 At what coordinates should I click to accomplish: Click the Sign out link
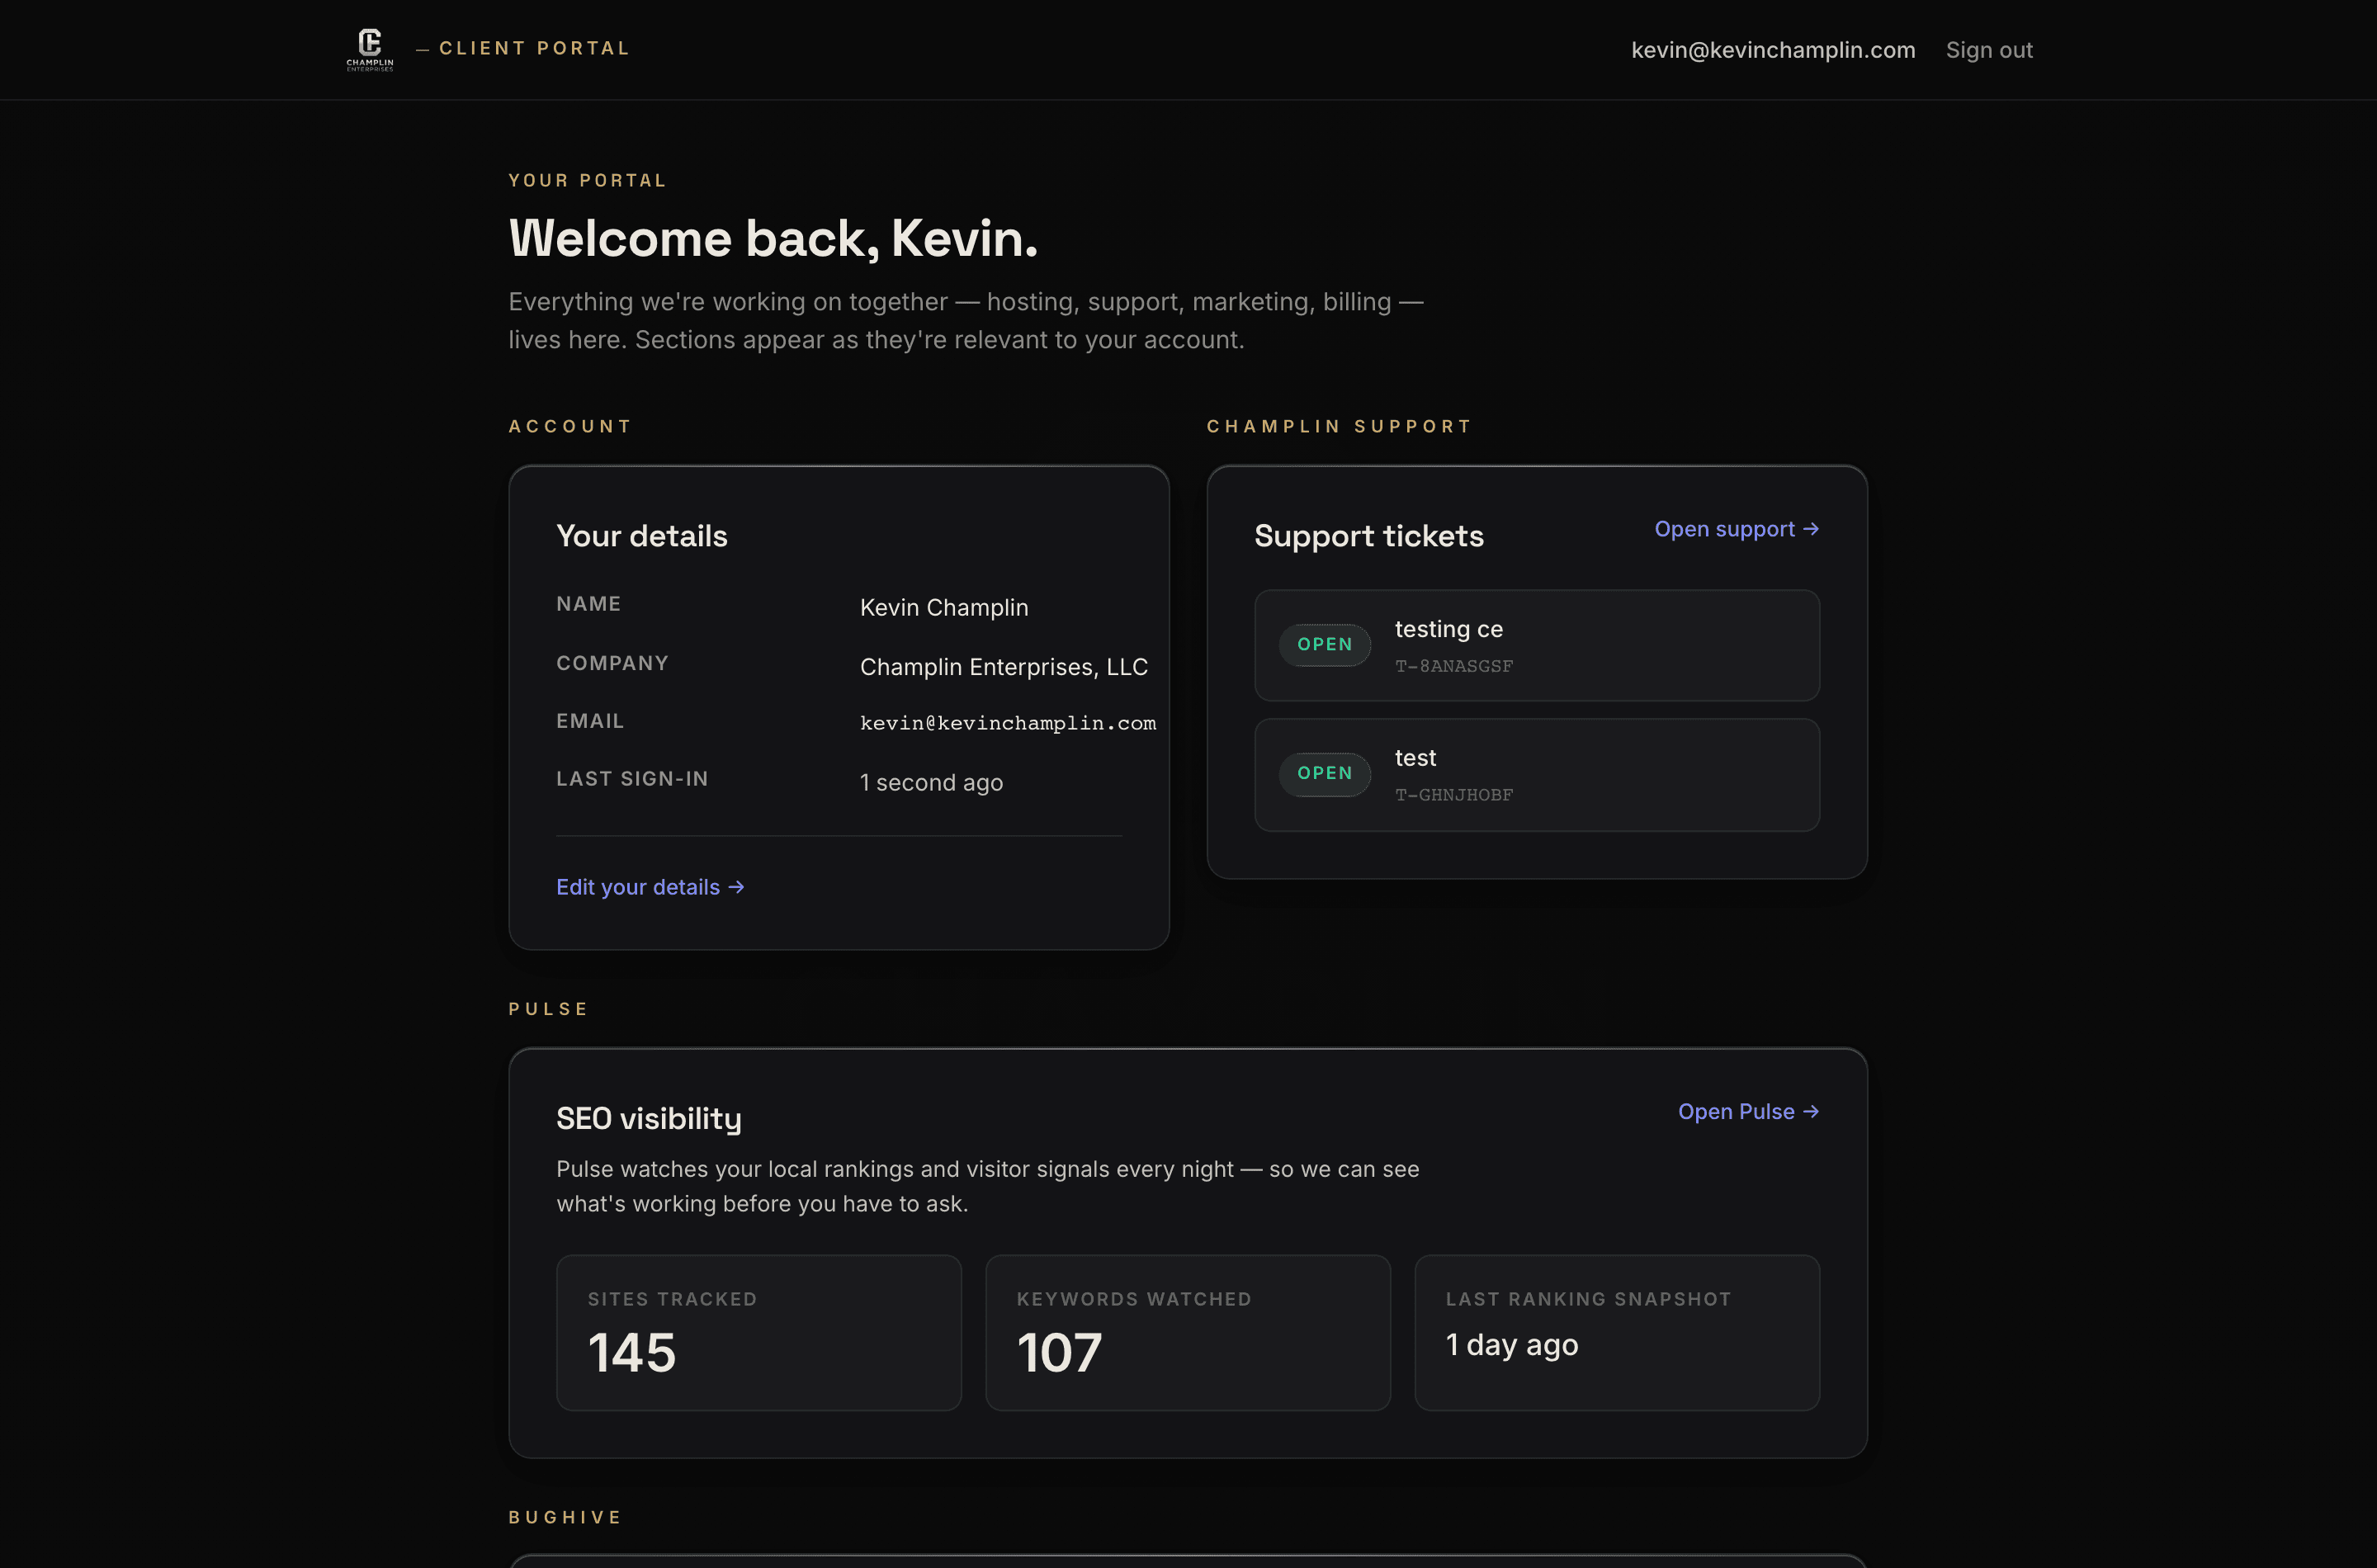click(x=1989, y=50)
